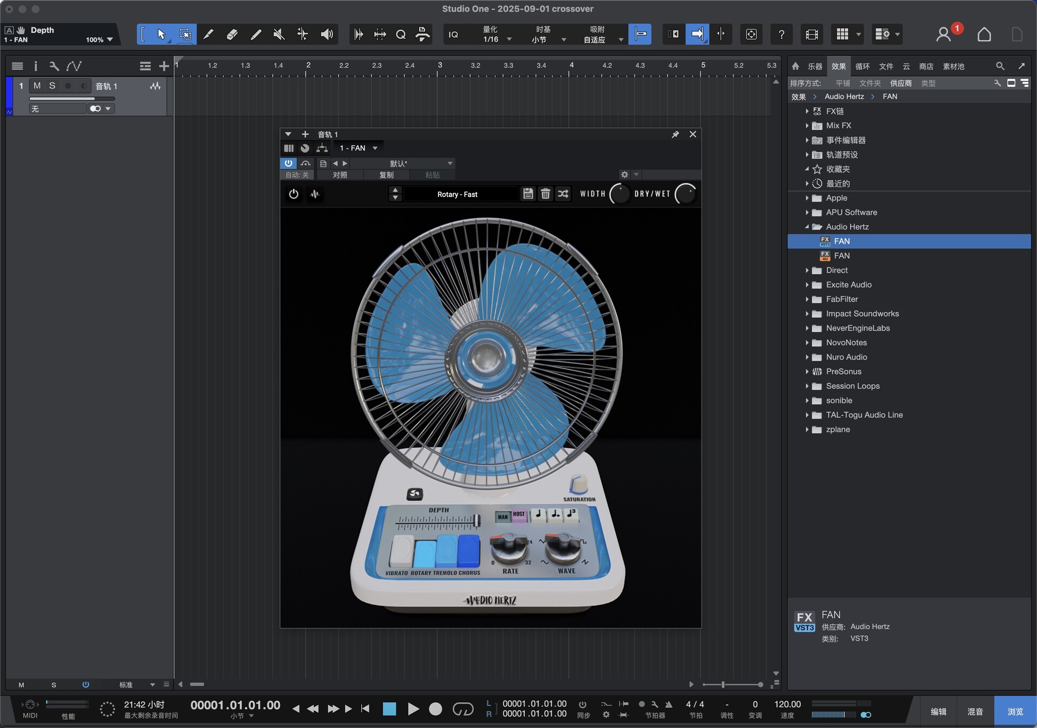Switch to the 文件 browser tab

click(x=886, y=66)
